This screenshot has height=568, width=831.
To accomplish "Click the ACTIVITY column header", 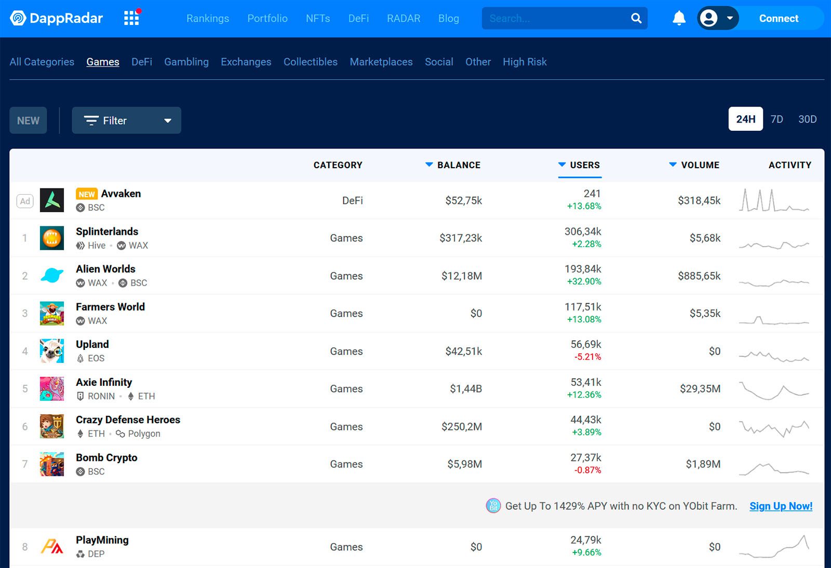I will tap(790, 165).
